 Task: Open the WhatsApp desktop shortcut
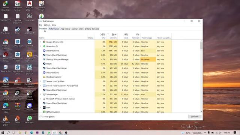pos(30,119)
